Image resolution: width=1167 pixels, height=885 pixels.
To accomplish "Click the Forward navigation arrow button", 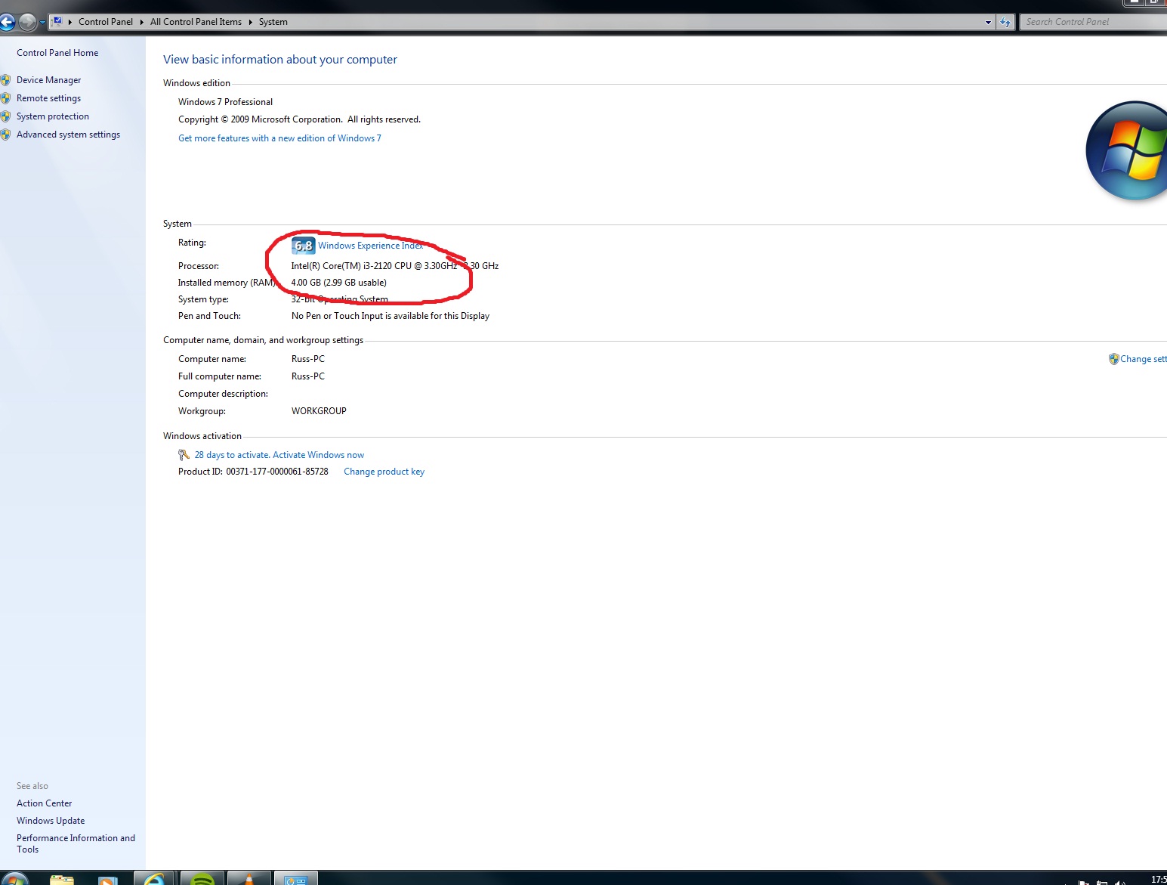I will click(x=27, y=22).
